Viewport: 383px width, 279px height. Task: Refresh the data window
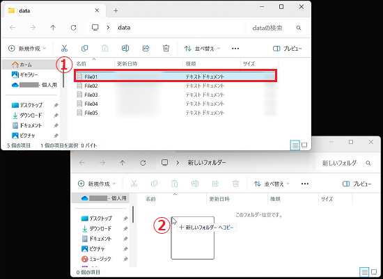tap(74, 28)
